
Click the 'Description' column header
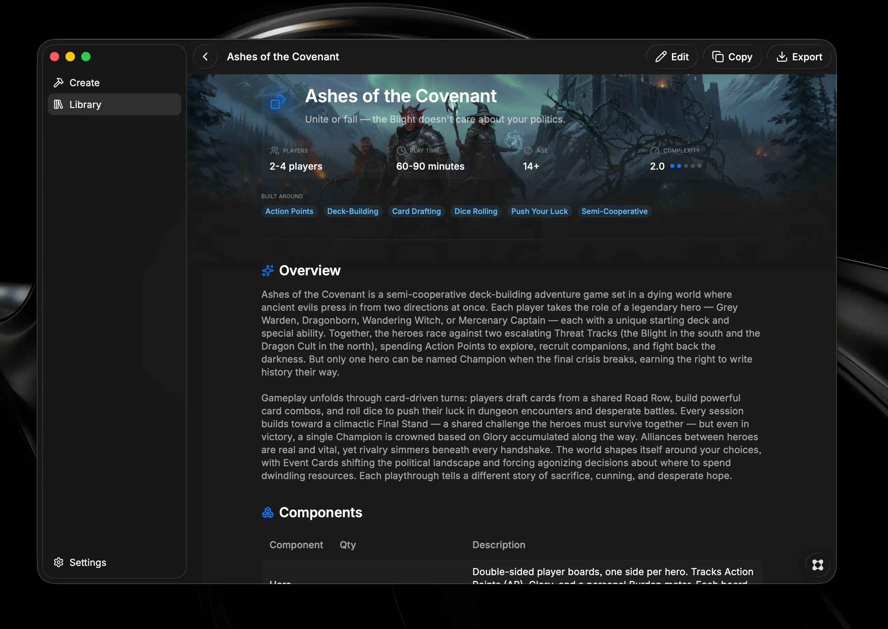tap(499, 545)
